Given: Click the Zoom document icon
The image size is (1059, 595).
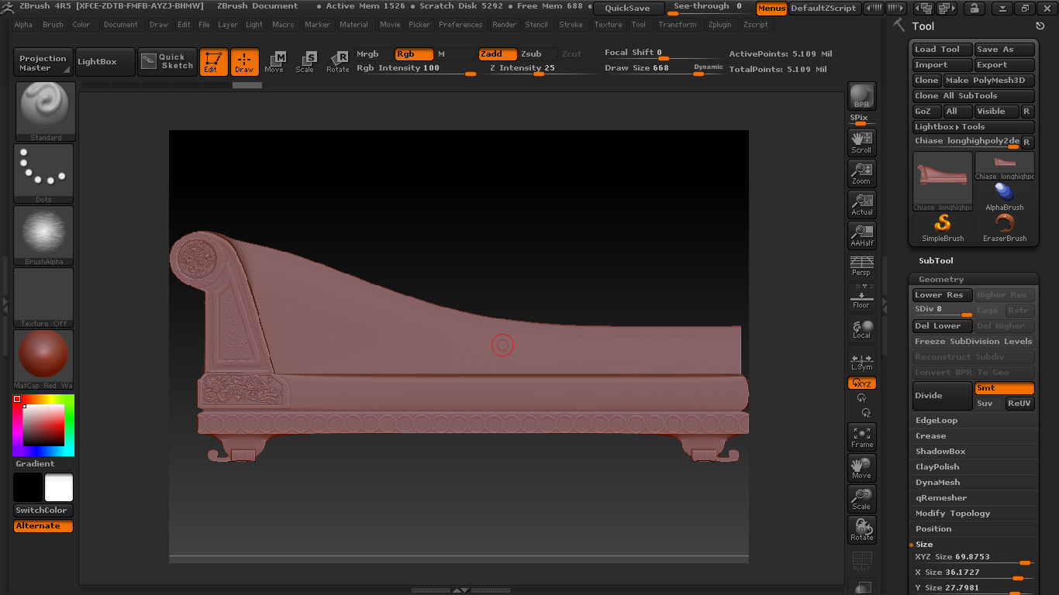Looking at the screenshot, I should point(861,173).
